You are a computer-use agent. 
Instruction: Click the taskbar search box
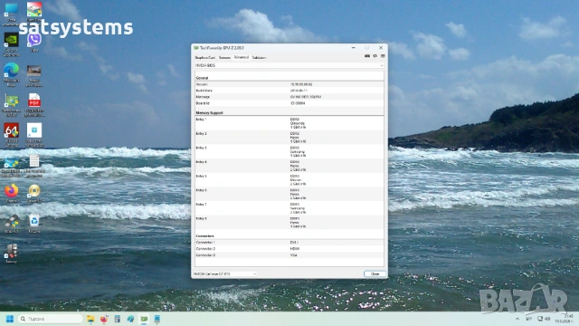click(51, 319)
